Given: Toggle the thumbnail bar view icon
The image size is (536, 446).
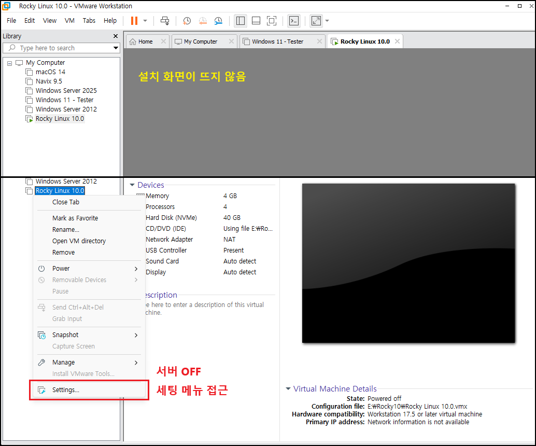Looking at the screenshot, I should pos(256,21).
